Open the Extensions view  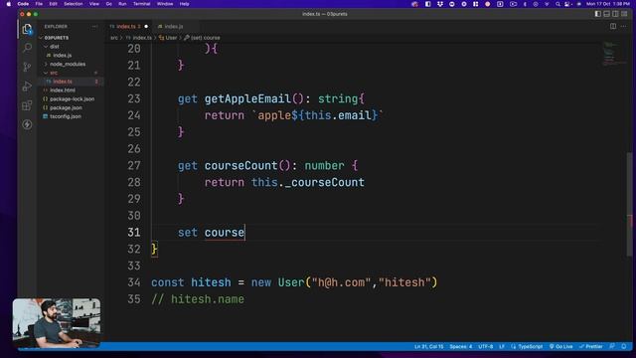pos(27,105)
